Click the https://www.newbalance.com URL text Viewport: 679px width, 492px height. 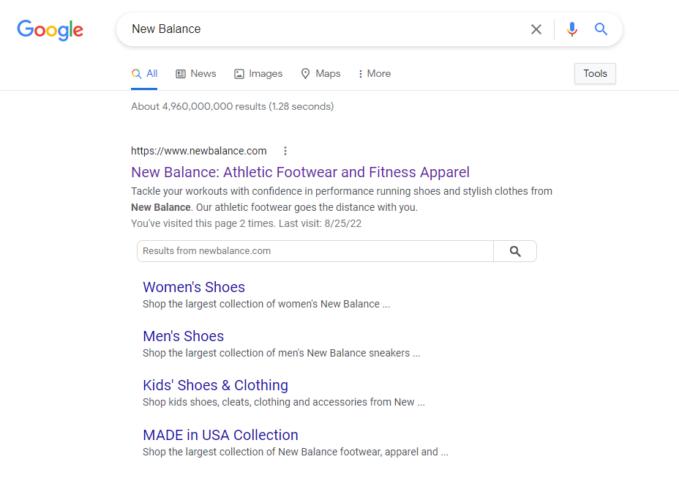point(199,151)
